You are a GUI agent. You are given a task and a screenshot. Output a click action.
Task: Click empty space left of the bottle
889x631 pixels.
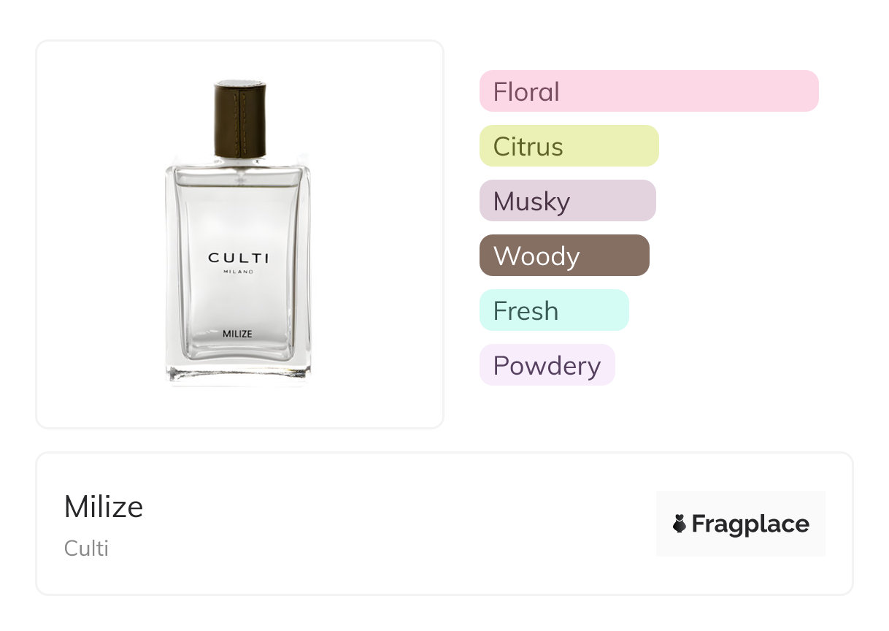point(95,234)
